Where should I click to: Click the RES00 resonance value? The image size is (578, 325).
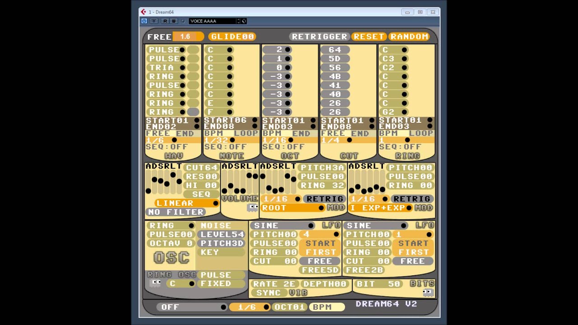tap(201, 176)
